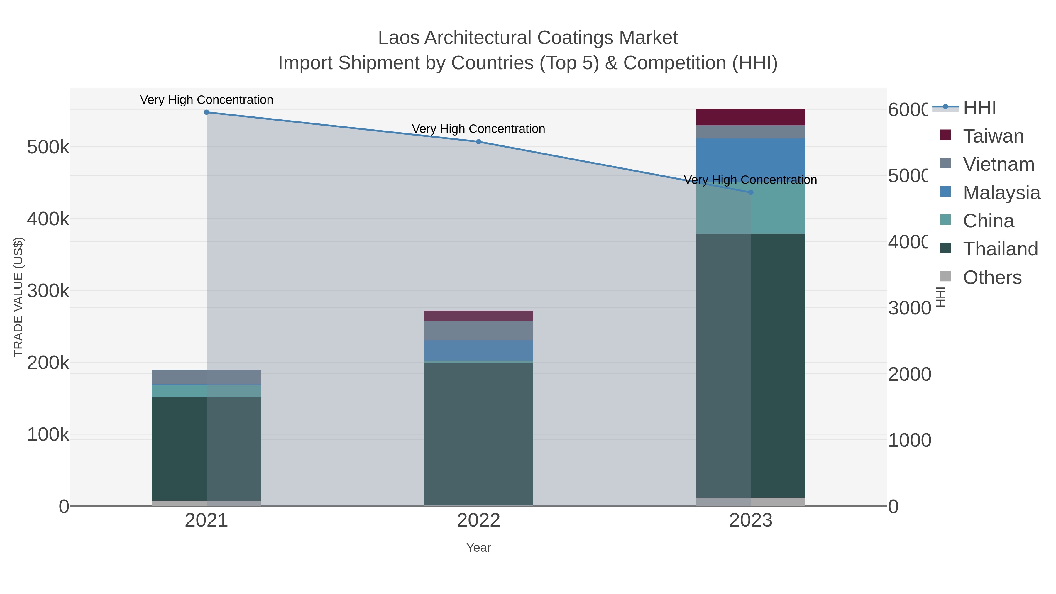Click the Others segment of 2023 bar
Image resolution: width=1056 pixels, height=594 pixels.
[x=751, y=502]
